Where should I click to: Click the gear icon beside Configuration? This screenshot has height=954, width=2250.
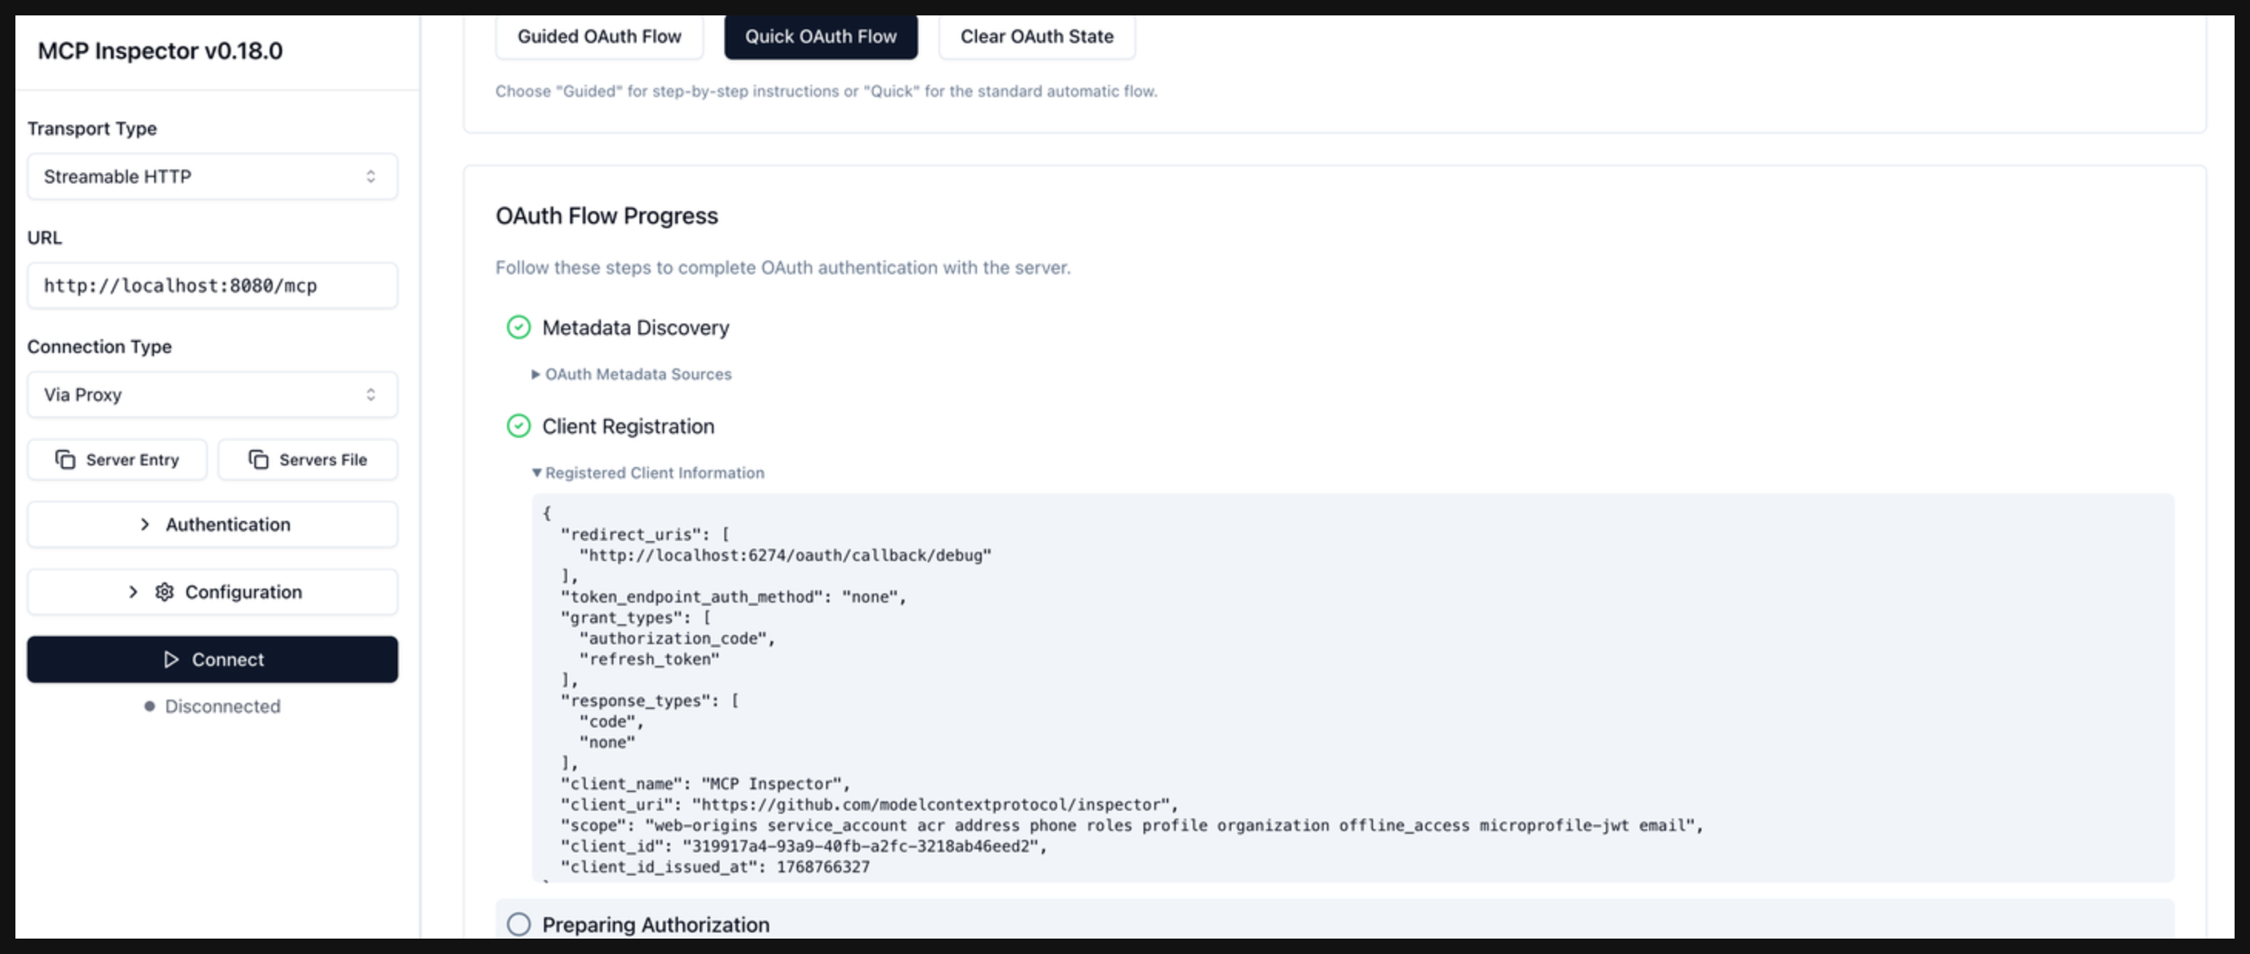164,593
